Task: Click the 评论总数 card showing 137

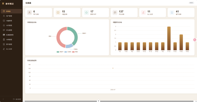Action: pyautogui.click(x=124, y=12)
